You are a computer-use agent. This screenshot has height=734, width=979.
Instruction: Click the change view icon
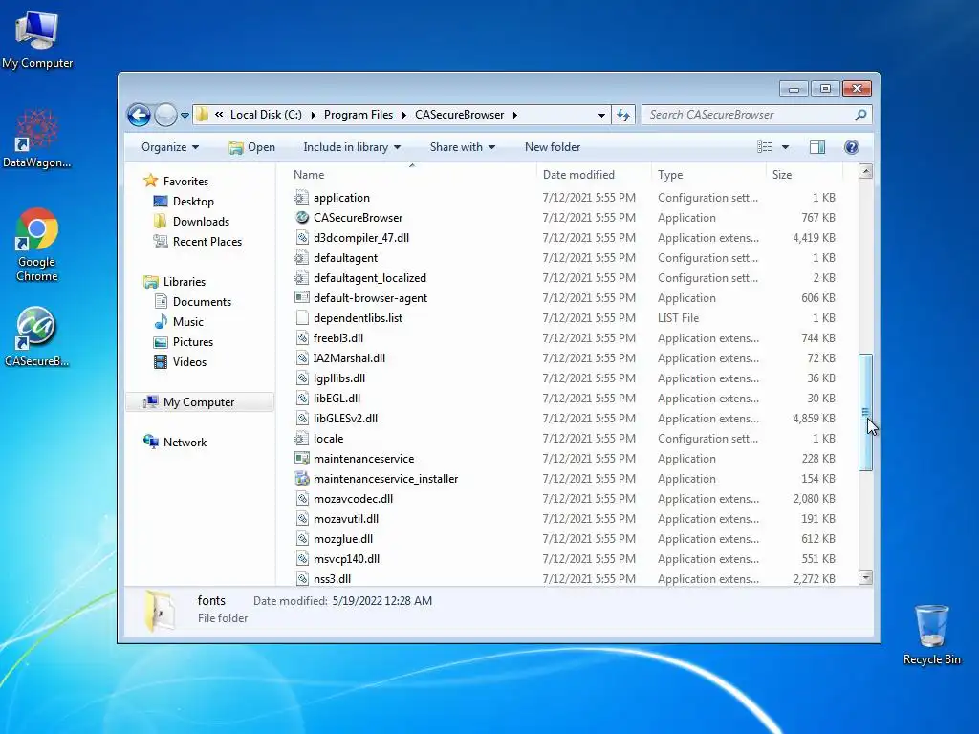coord(764,147)
